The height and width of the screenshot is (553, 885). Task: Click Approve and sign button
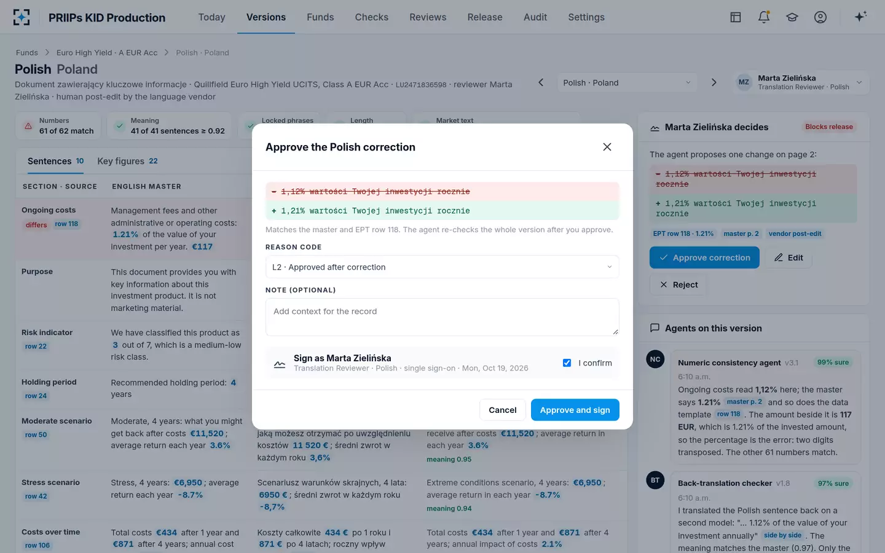click(575, 410)
